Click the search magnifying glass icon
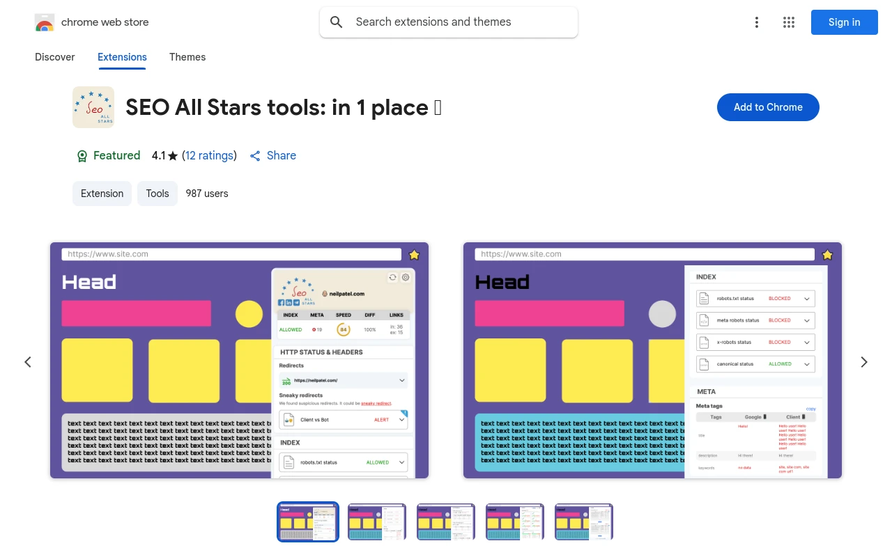 point(336,22)
